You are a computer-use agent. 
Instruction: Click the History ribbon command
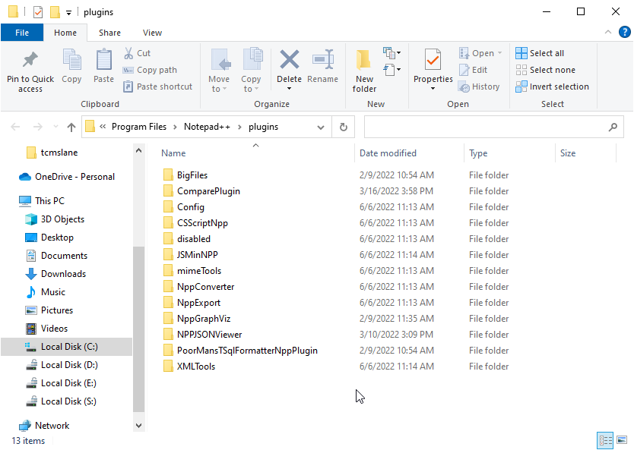click(x=479, y=87)
